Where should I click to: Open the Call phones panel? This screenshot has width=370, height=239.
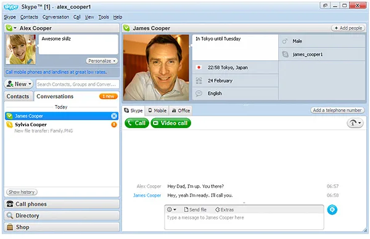point(62,204)
